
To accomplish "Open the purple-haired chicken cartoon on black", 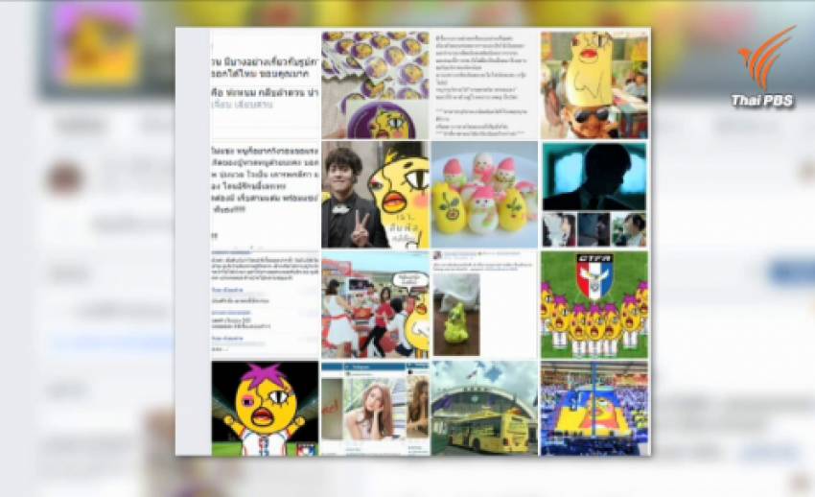I will (265, 409).
